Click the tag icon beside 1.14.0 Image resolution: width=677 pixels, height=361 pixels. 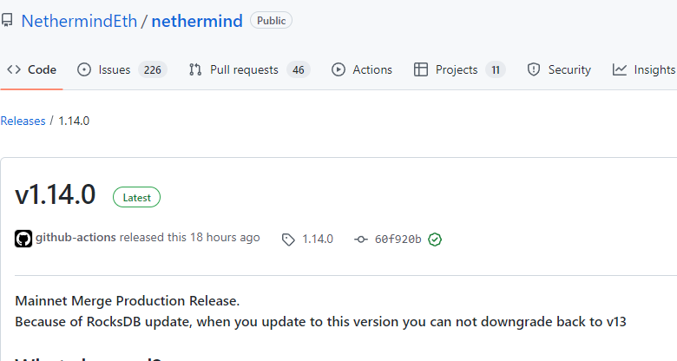pos(288,240)
